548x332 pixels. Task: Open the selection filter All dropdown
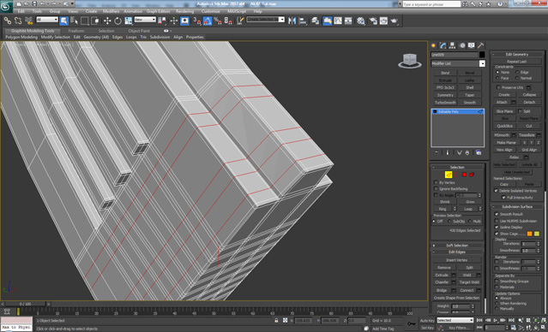47,20
